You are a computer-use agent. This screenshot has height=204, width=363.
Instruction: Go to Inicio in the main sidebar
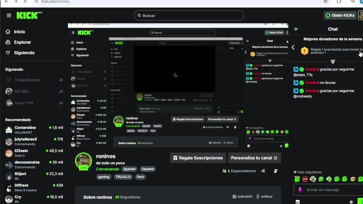(x=20, y=32)
